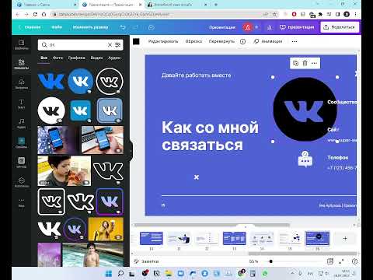Click Редактировать in image toolbar

pyautogui.click(x=163, y=41)
